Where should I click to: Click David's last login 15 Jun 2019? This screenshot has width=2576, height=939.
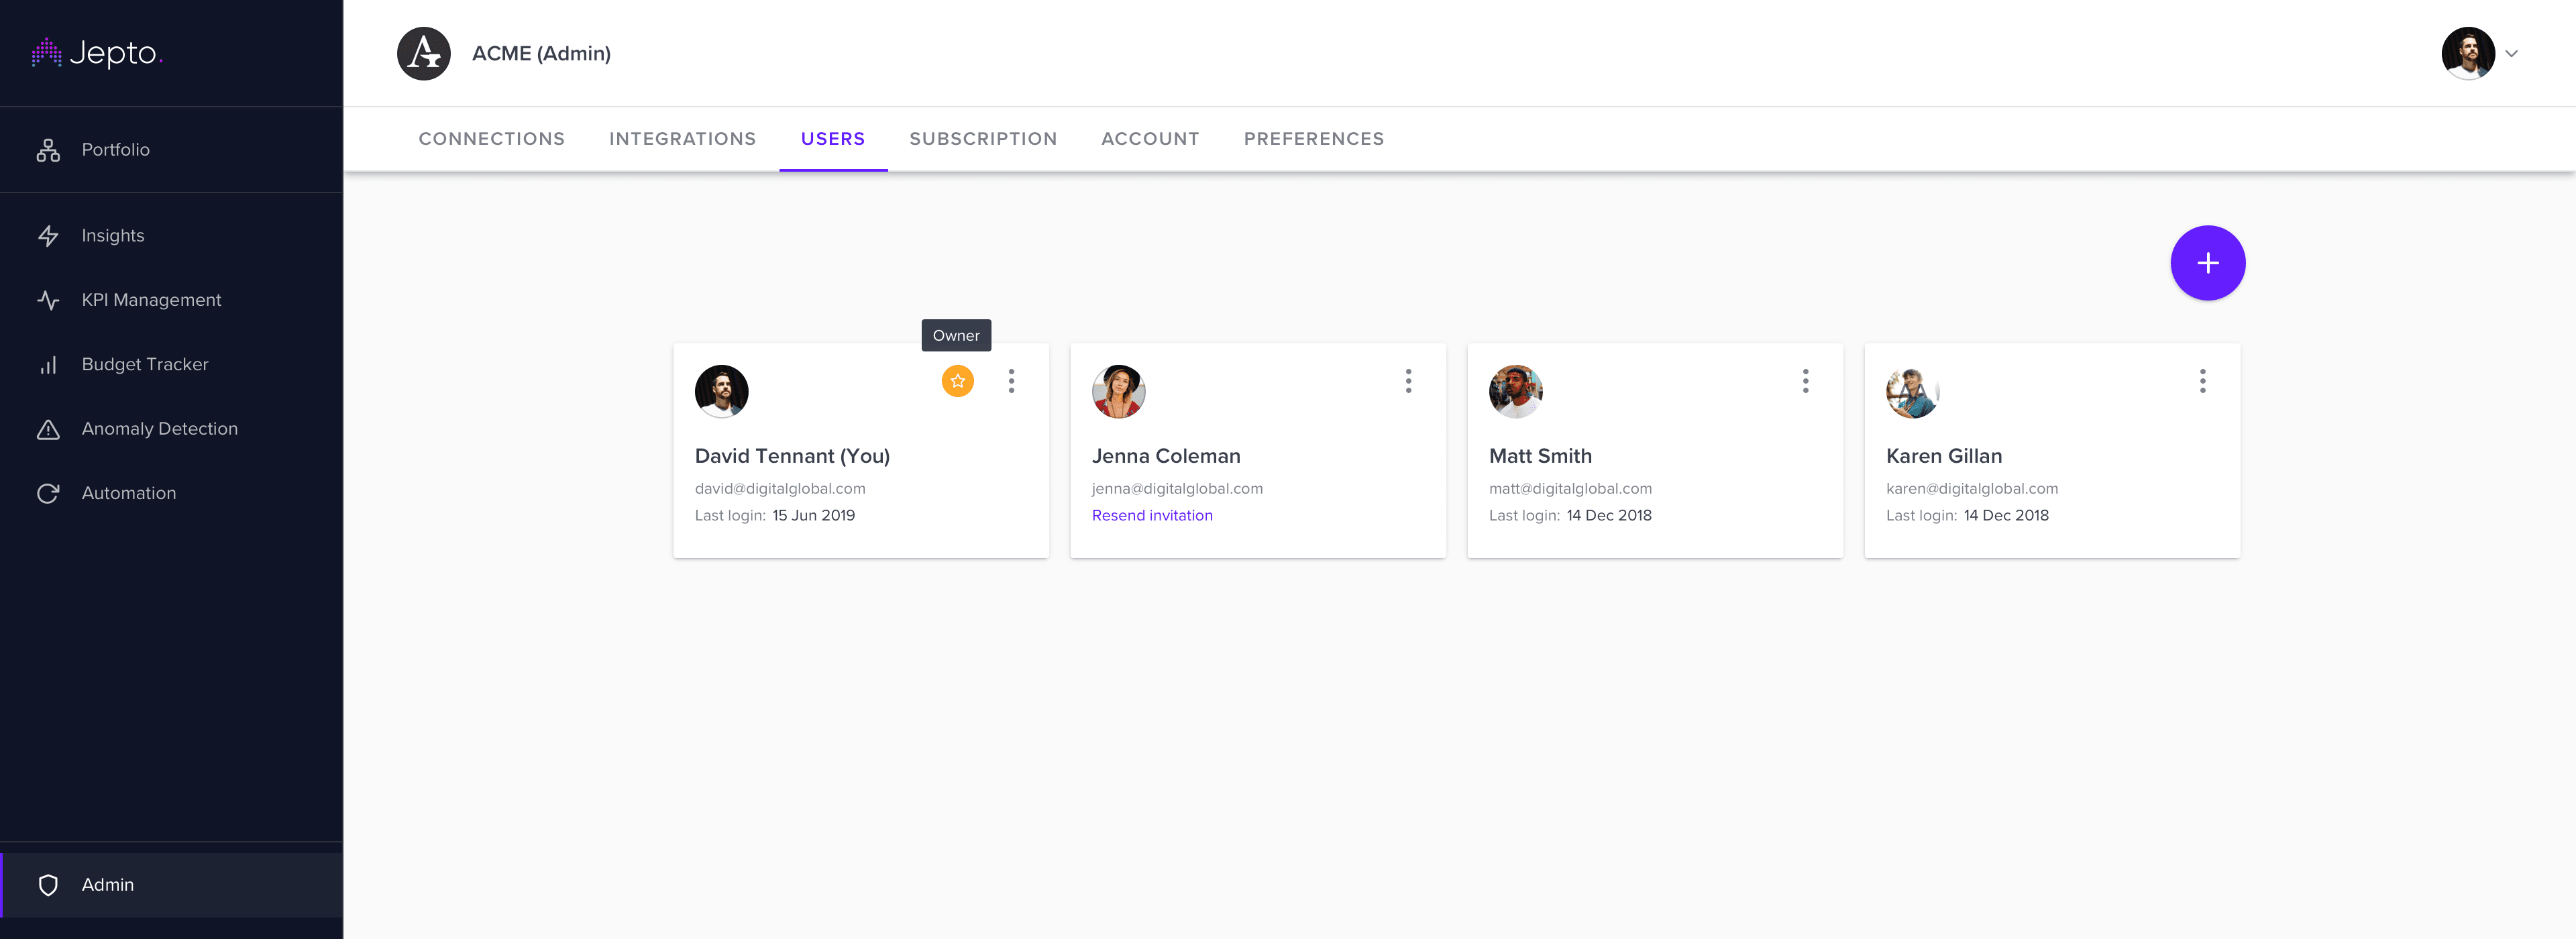tap(813, 516)
